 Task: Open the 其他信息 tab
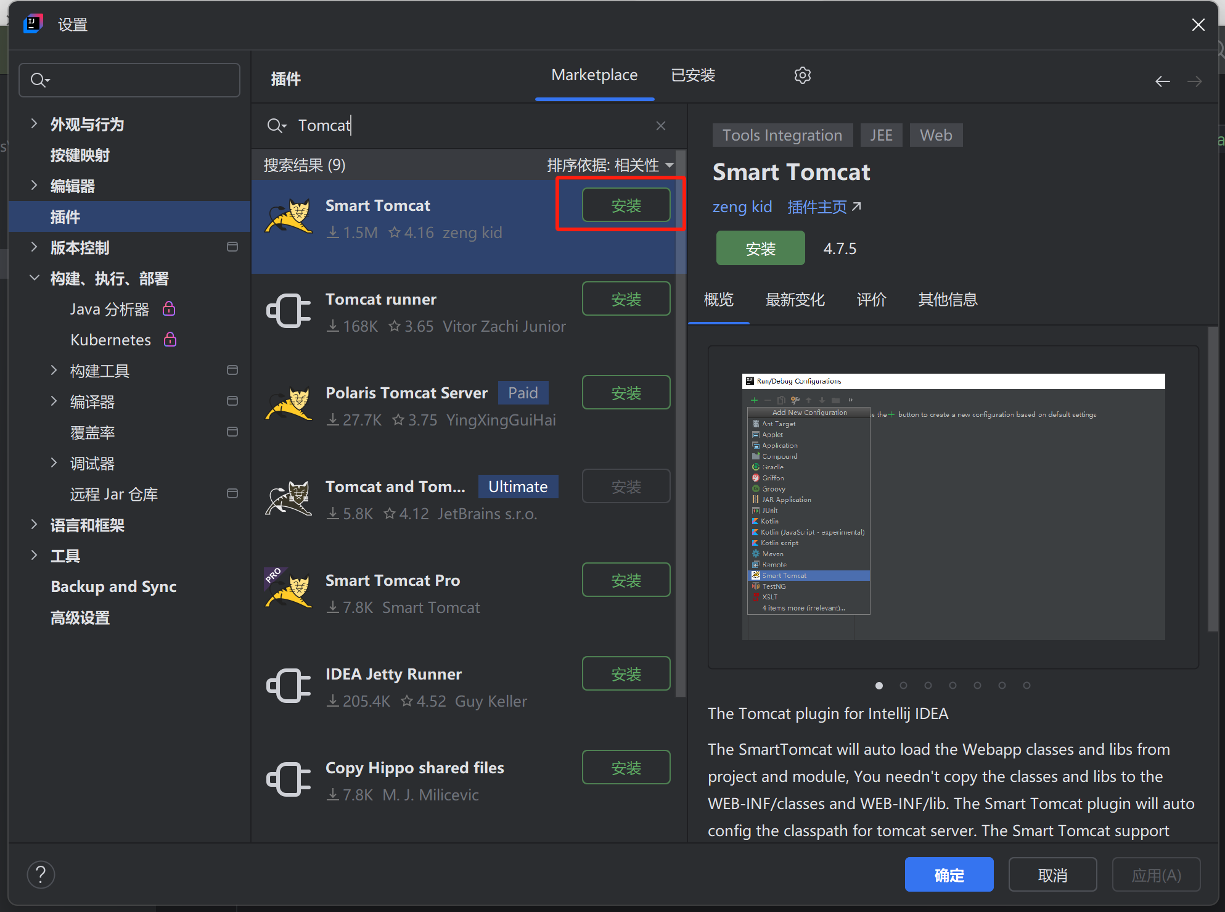tap(948, 300)
